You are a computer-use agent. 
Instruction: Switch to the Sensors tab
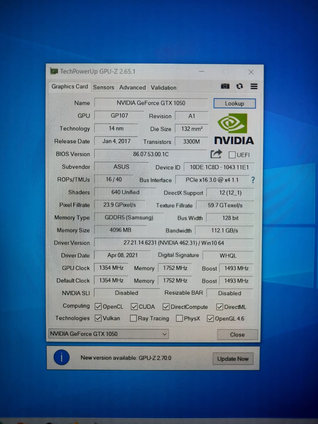pyautogui.click(x=103, y=87)
